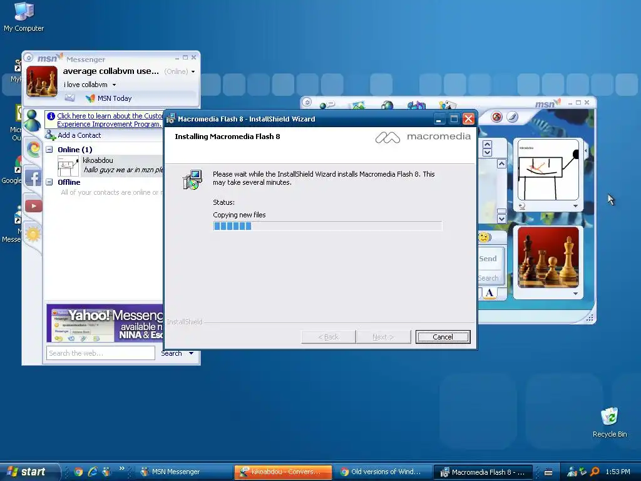Open the dropdown under my chess display picture
641x481 pixels.
click(576, 294)
